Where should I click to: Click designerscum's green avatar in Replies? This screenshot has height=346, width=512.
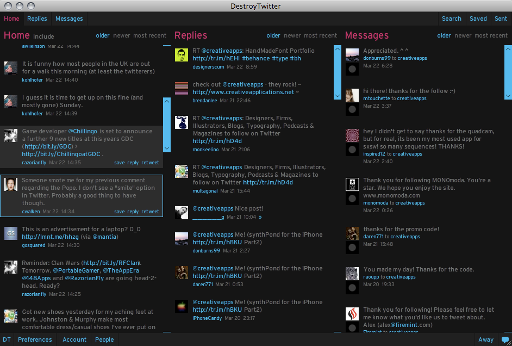[182, 55]
